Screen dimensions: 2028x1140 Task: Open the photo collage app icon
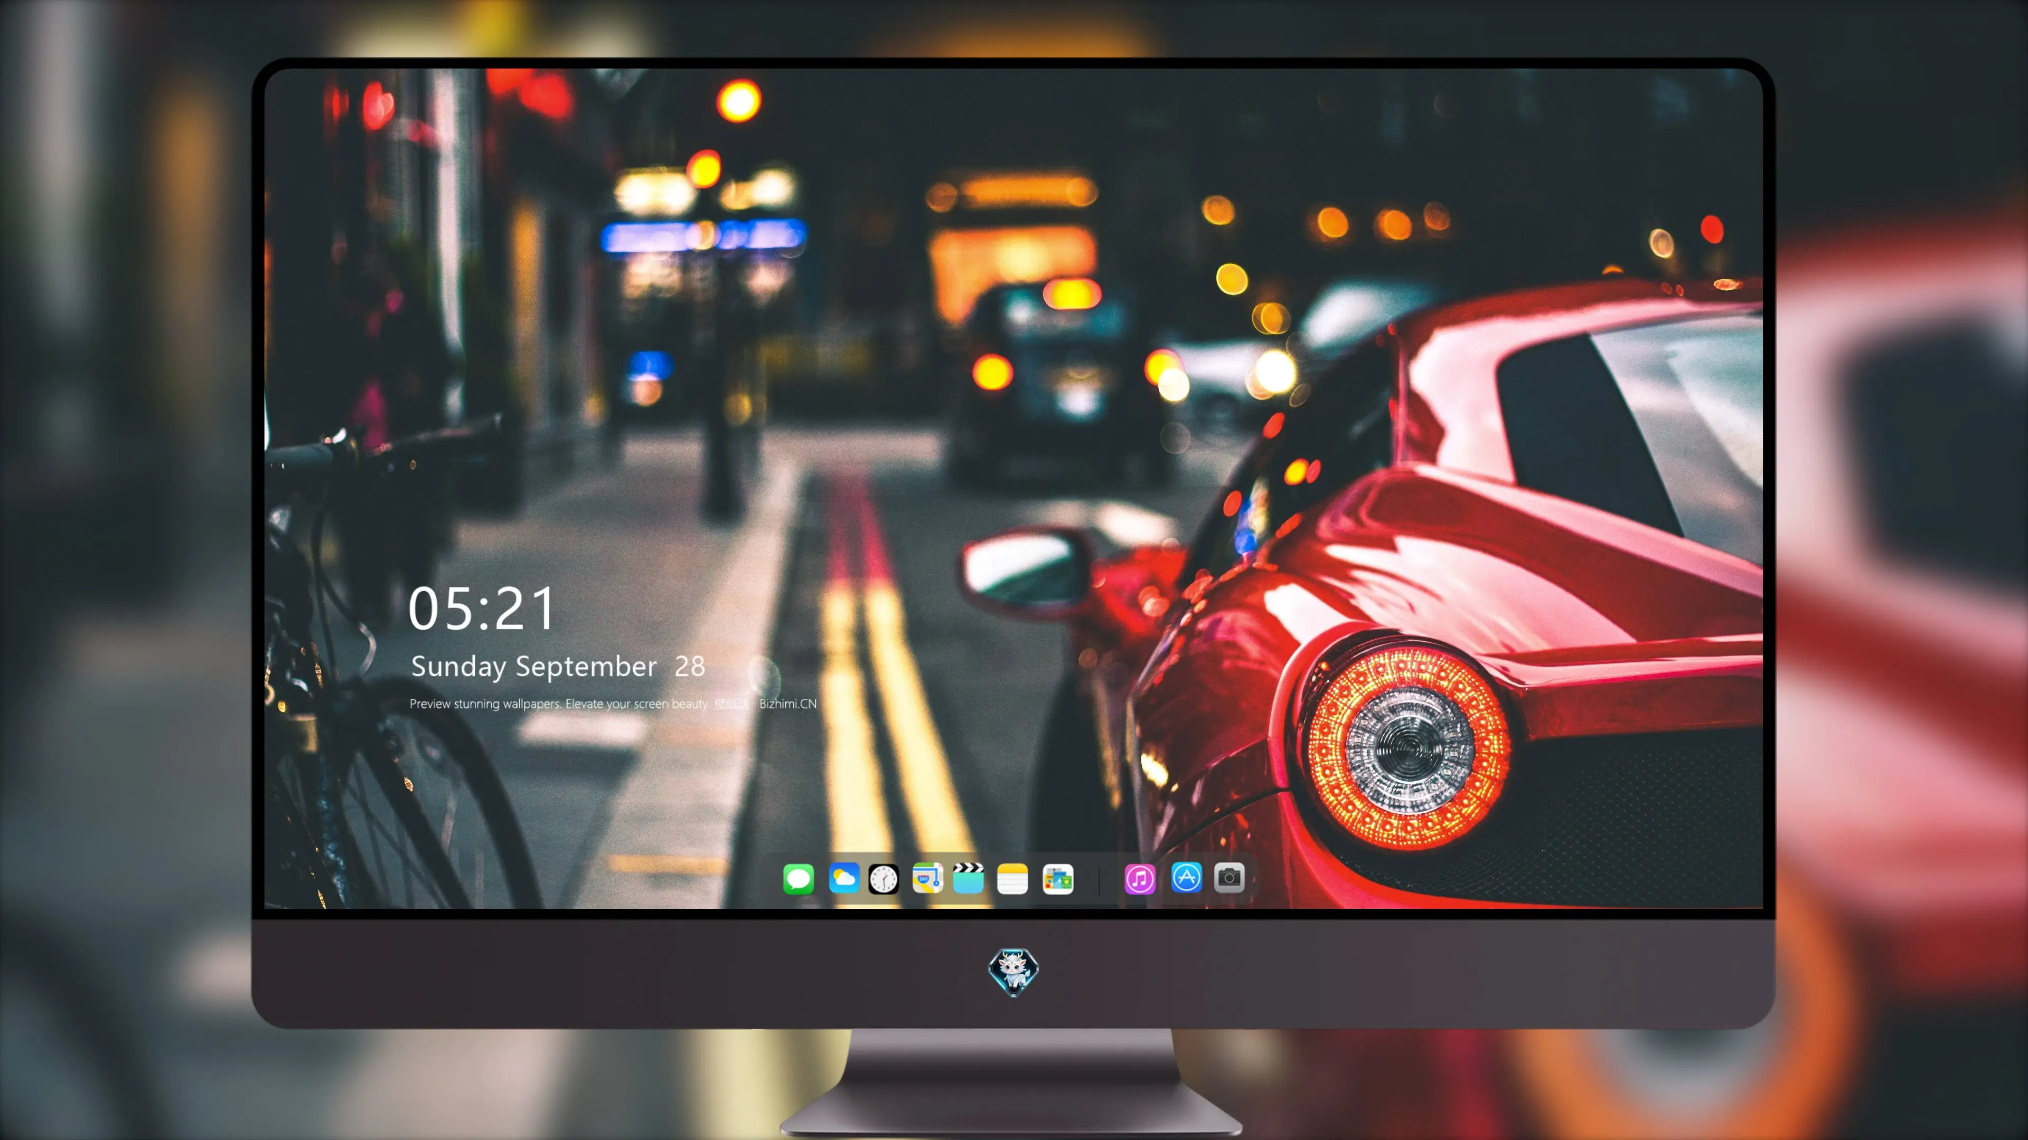1058,879
